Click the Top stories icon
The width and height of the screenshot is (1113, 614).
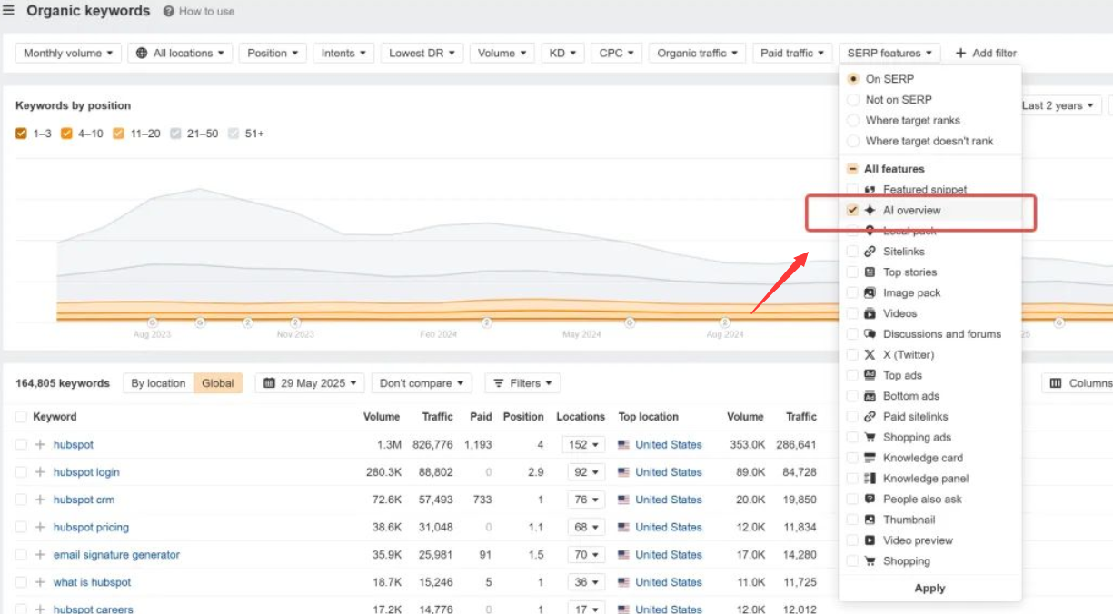coord(870,272)
